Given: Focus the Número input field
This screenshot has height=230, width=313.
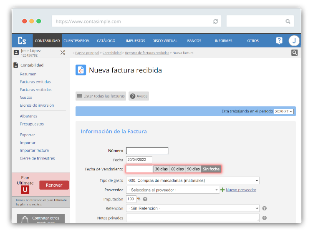Looking at the screenshot, I should pos(147,150).
